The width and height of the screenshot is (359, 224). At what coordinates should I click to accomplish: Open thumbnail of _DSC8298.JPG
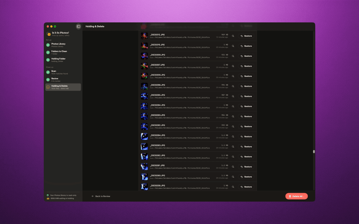click(144, 86)
